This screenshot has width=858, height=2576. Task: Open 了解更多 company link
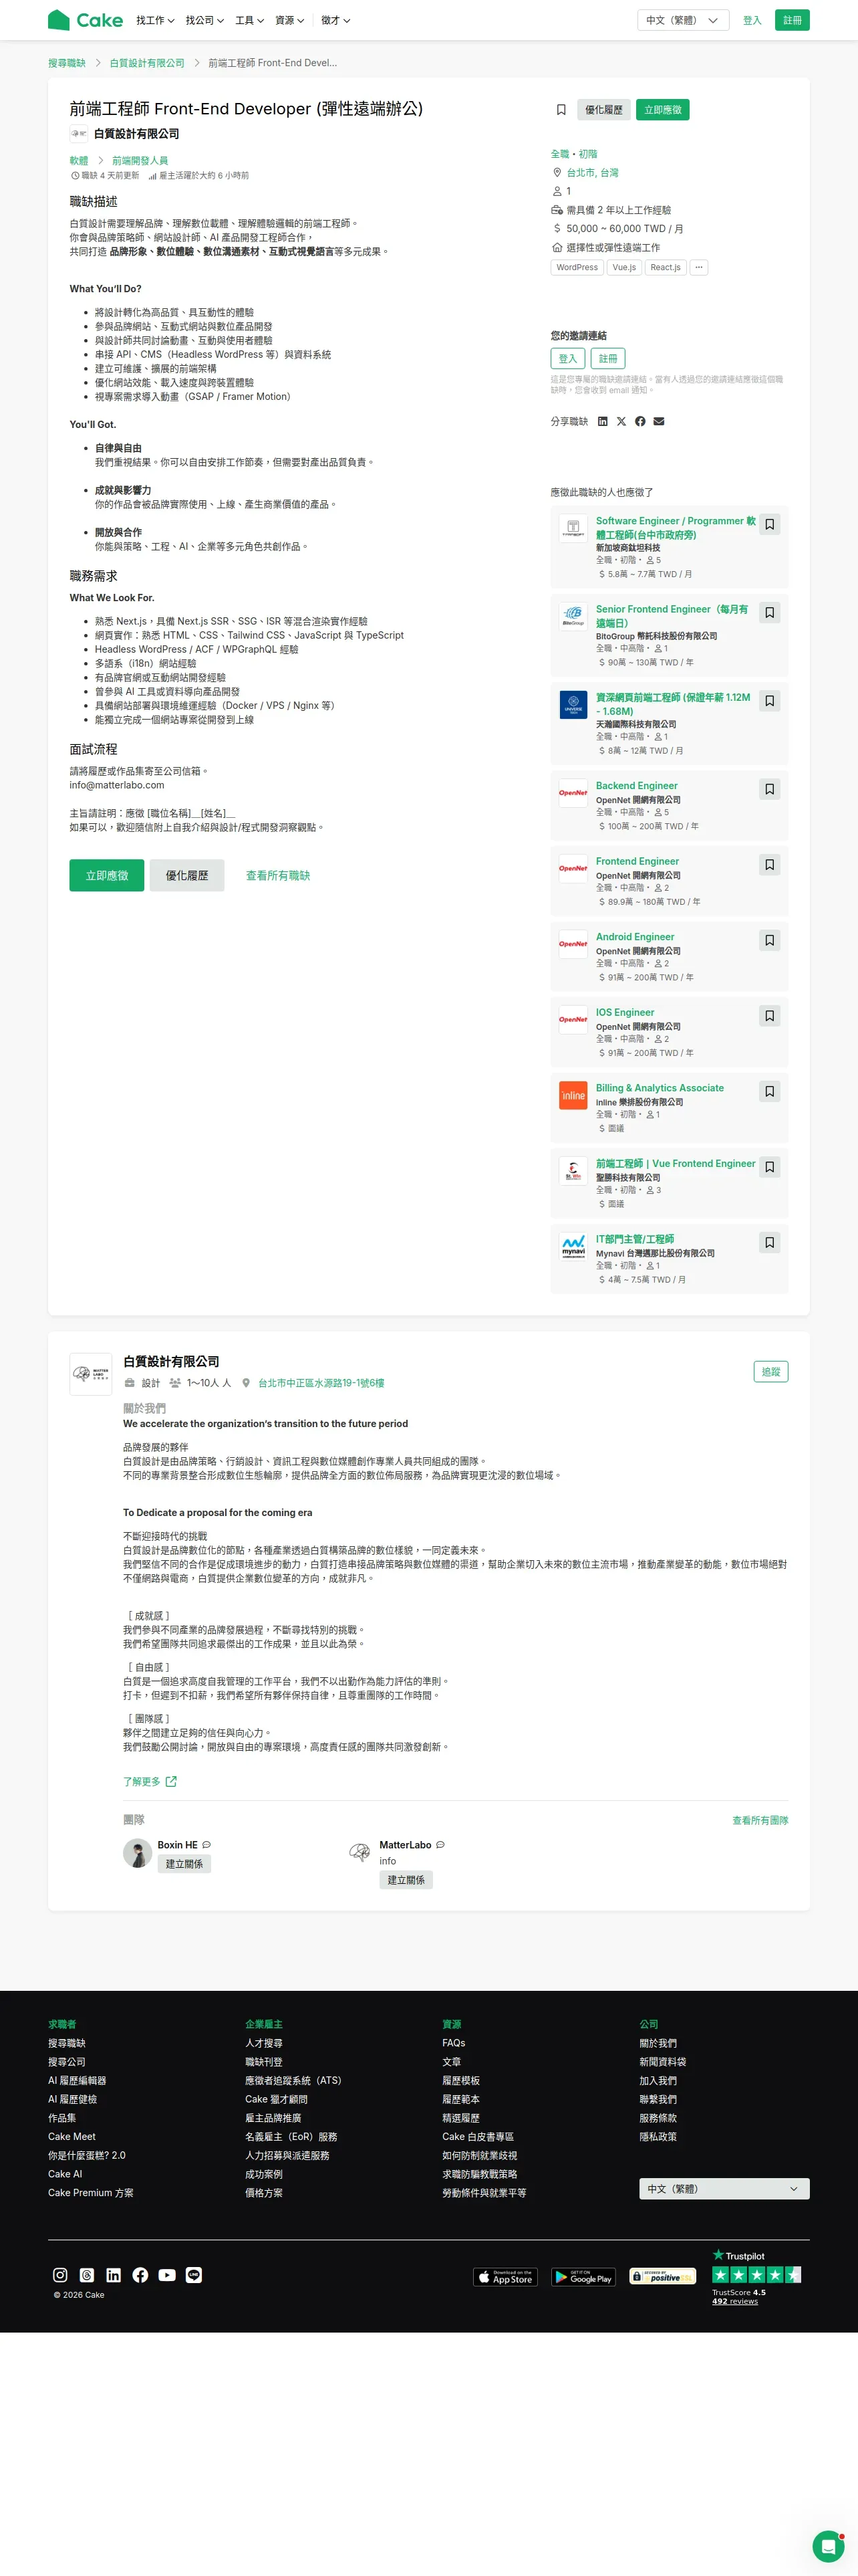[x=150, y=1781]
